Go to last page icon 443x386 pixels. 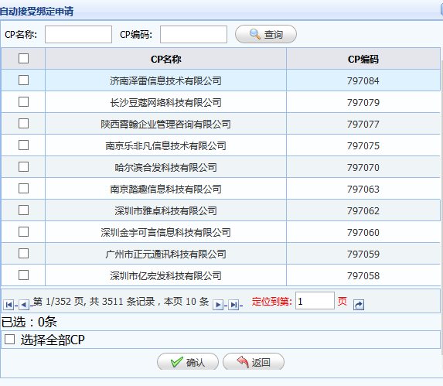point(233,305)
